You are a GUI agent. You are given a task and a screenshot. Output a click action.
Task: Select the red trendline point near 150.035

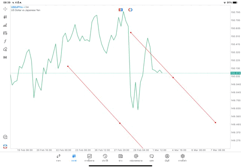click(x=173, y=78)
